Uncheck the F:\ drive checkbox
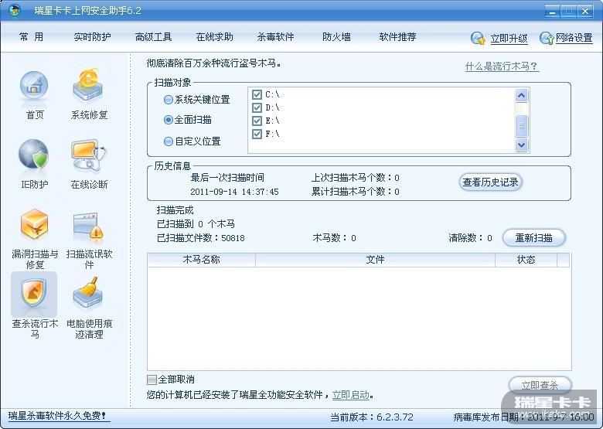The height and width of the screenshot is (429, 603). (257, 134)
